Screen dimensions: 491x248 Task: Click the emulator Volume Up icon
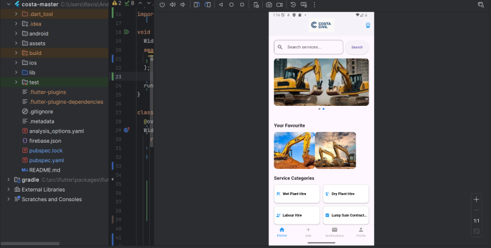[x=173, y=5]
